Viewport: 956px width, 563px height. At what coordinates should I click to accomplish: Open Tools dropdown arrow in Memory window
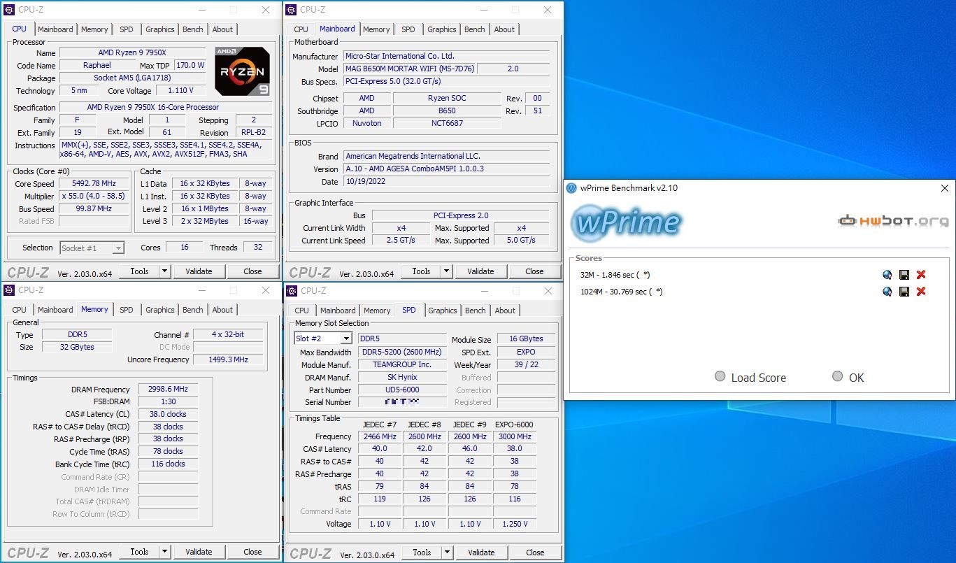[165, 552]
